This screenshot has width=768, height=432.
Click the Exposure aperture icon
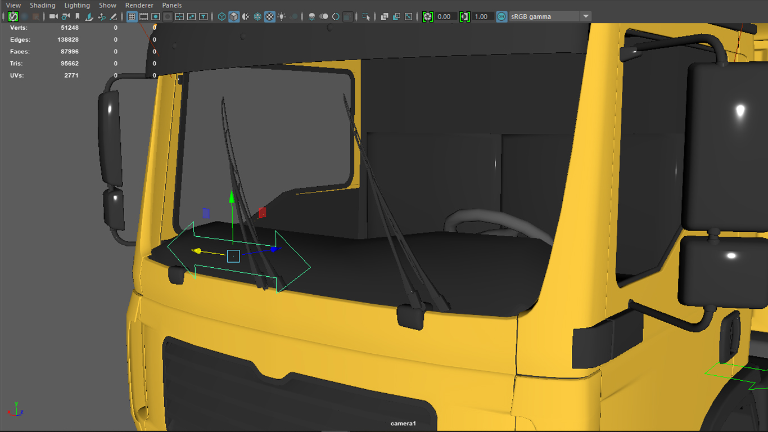[x=428, y=17]
